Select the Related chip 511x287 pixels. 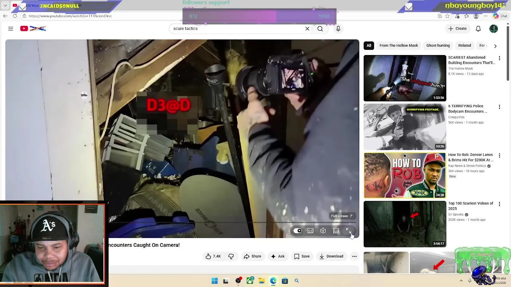465,45
